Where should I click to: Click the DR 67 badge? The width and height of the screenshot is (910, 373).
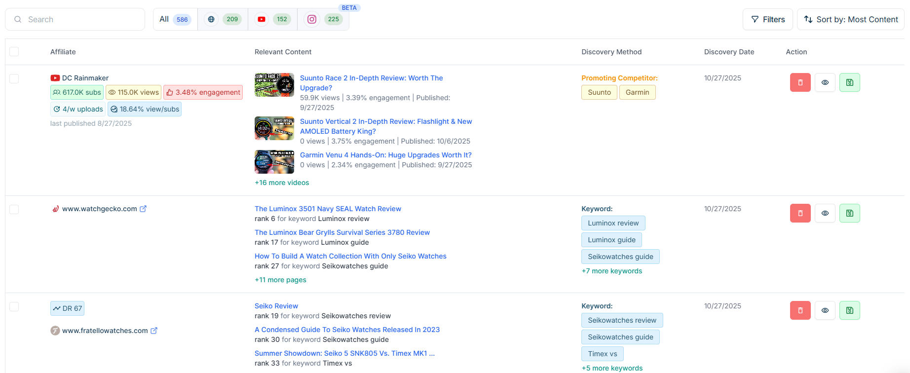click(x=67, y=308)
